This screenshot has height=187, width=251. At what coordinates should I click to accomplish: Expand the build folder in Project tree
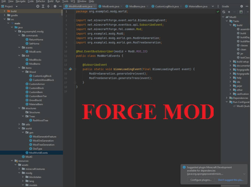(4, 11)
